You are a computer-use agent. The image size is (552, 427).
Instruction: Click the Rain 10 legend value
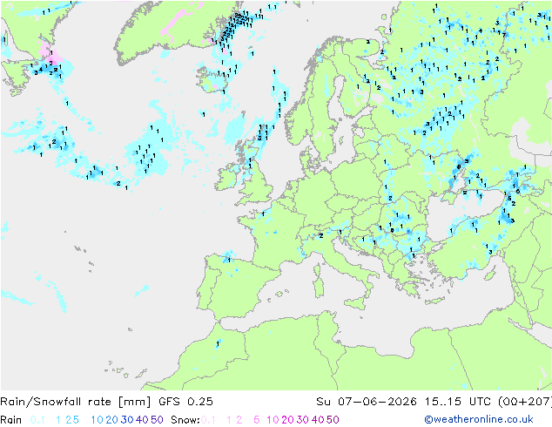coord(98,420)
